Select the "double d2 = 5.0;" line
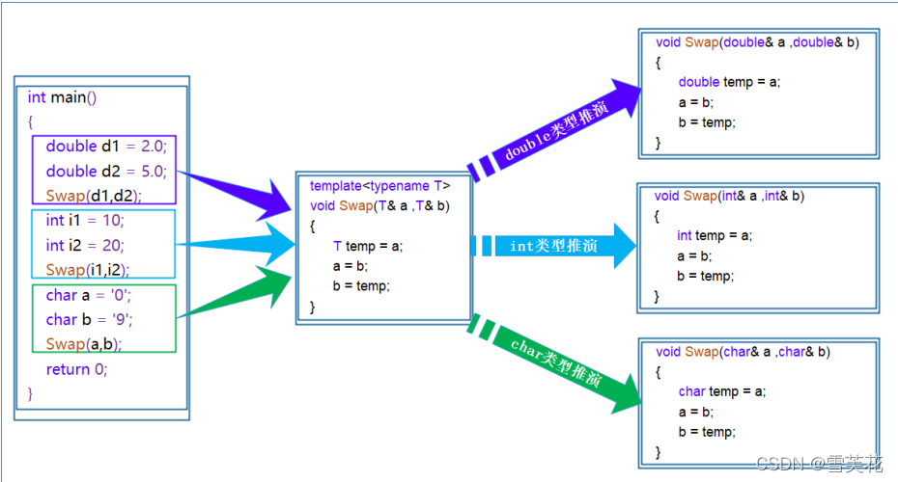 coord(106,171)
